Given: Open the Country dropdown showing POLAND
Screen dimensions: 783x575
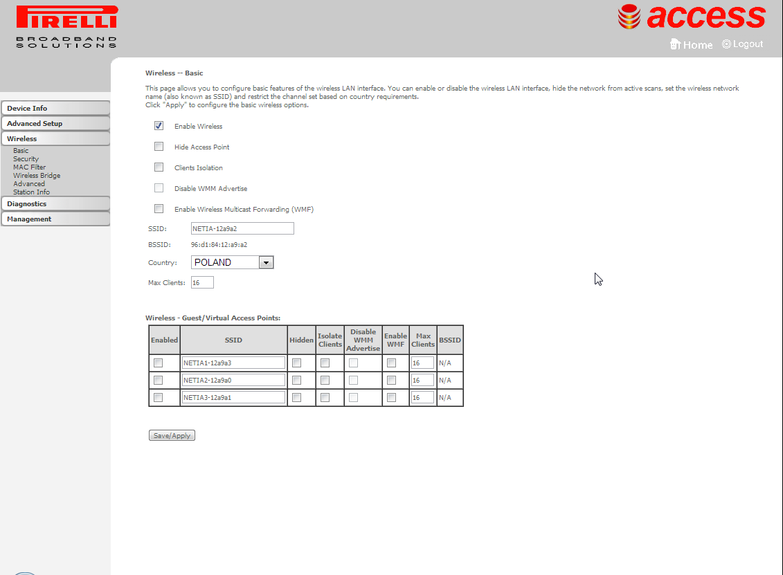Looking at the screenshot, I should (x=232, y=262).
